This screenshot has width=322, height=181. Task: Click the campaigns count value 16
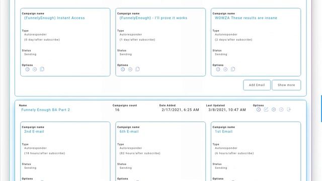point(117,110)
